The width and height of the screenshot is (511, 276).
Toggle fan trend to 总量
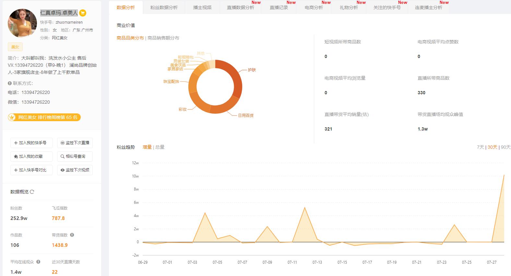point(160,147)
